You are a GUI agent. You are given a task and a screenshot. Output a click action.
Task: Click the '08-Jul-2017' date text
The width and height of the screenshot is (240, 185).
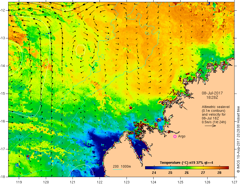212,93
